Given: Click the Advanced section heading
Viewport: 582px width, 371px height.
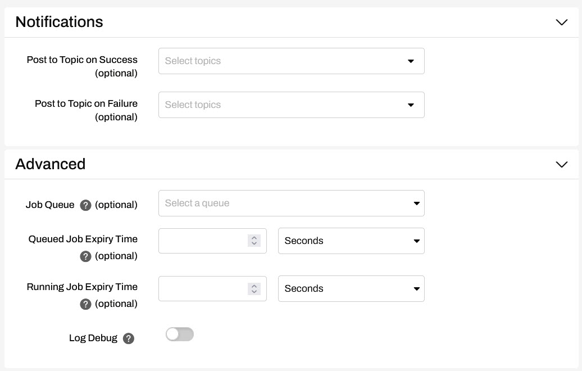Looking at the screenshot, I should point(51,164).
